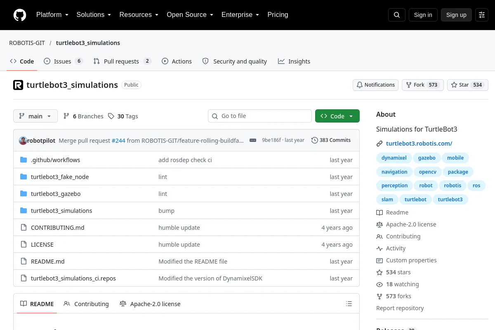The width and height of the screenshot is (495, 330).
Task: Click the Notifications button
Action: click(x=375, y=85)
